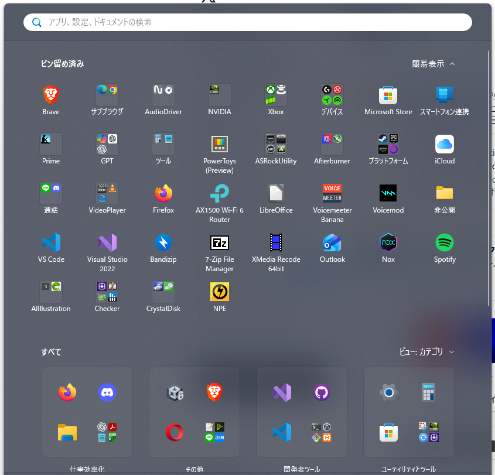
Task: Launch Voicemod
Action: (388, 193)
